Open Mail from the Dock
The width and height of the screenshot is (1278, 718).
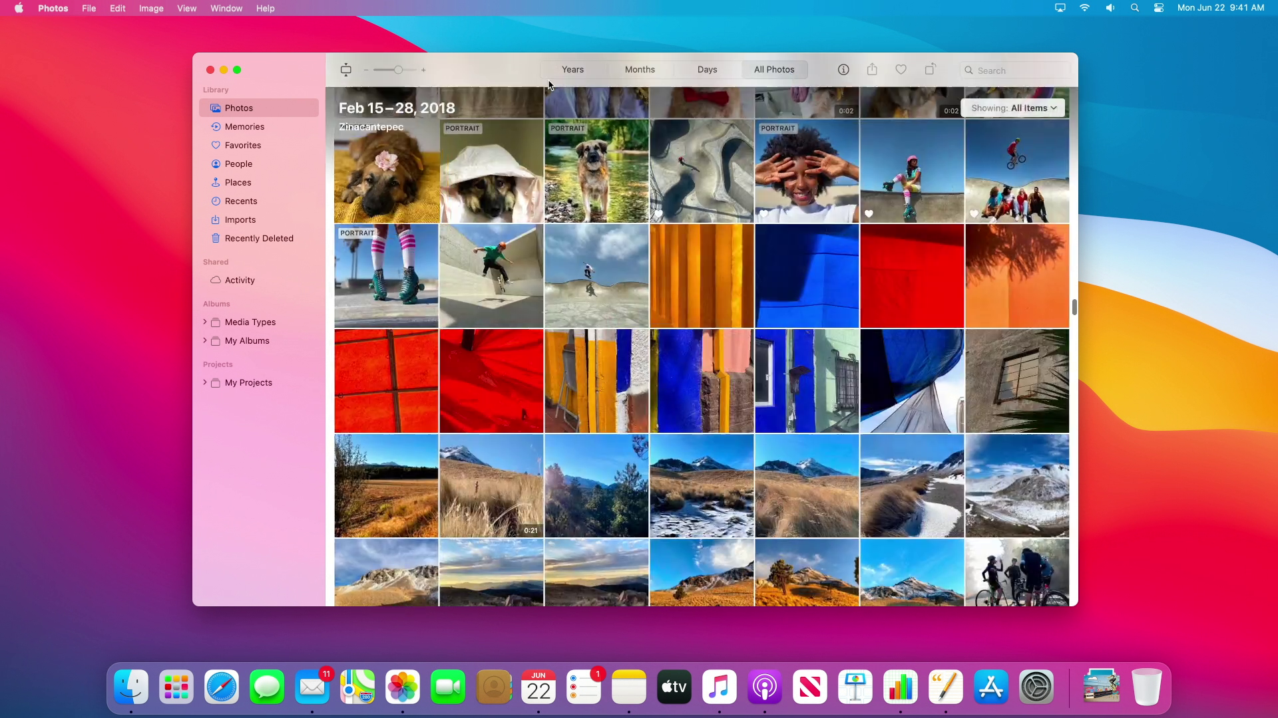coord(312,687)
